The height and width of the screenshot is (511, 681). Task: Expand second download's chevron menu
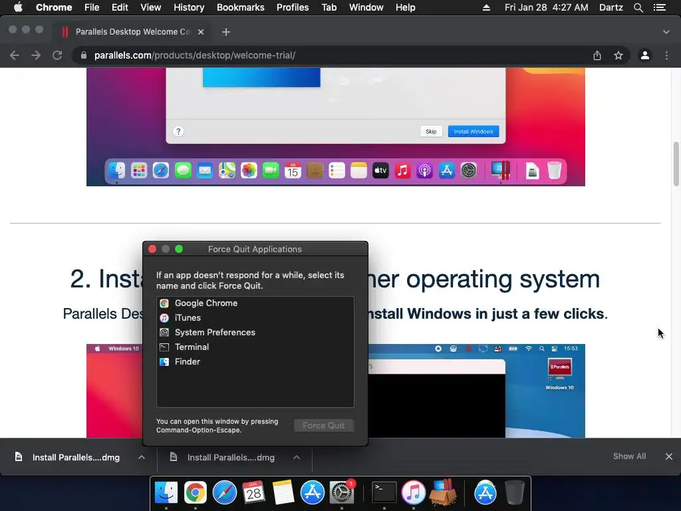coord(297,457)
